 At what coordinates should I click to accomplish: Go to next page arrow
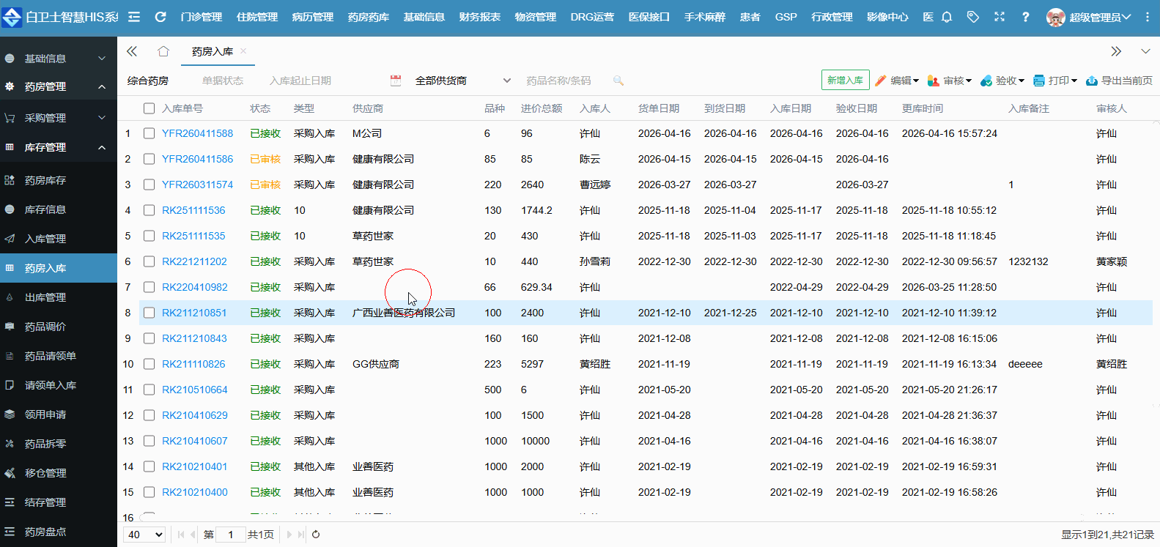(x=289, y=535)
